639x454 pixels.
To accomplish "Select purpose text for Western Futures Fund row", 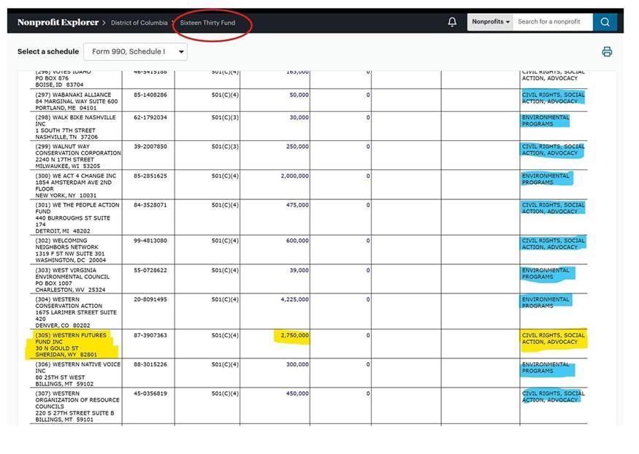I will pyautogui.click(x=553, y=339).
